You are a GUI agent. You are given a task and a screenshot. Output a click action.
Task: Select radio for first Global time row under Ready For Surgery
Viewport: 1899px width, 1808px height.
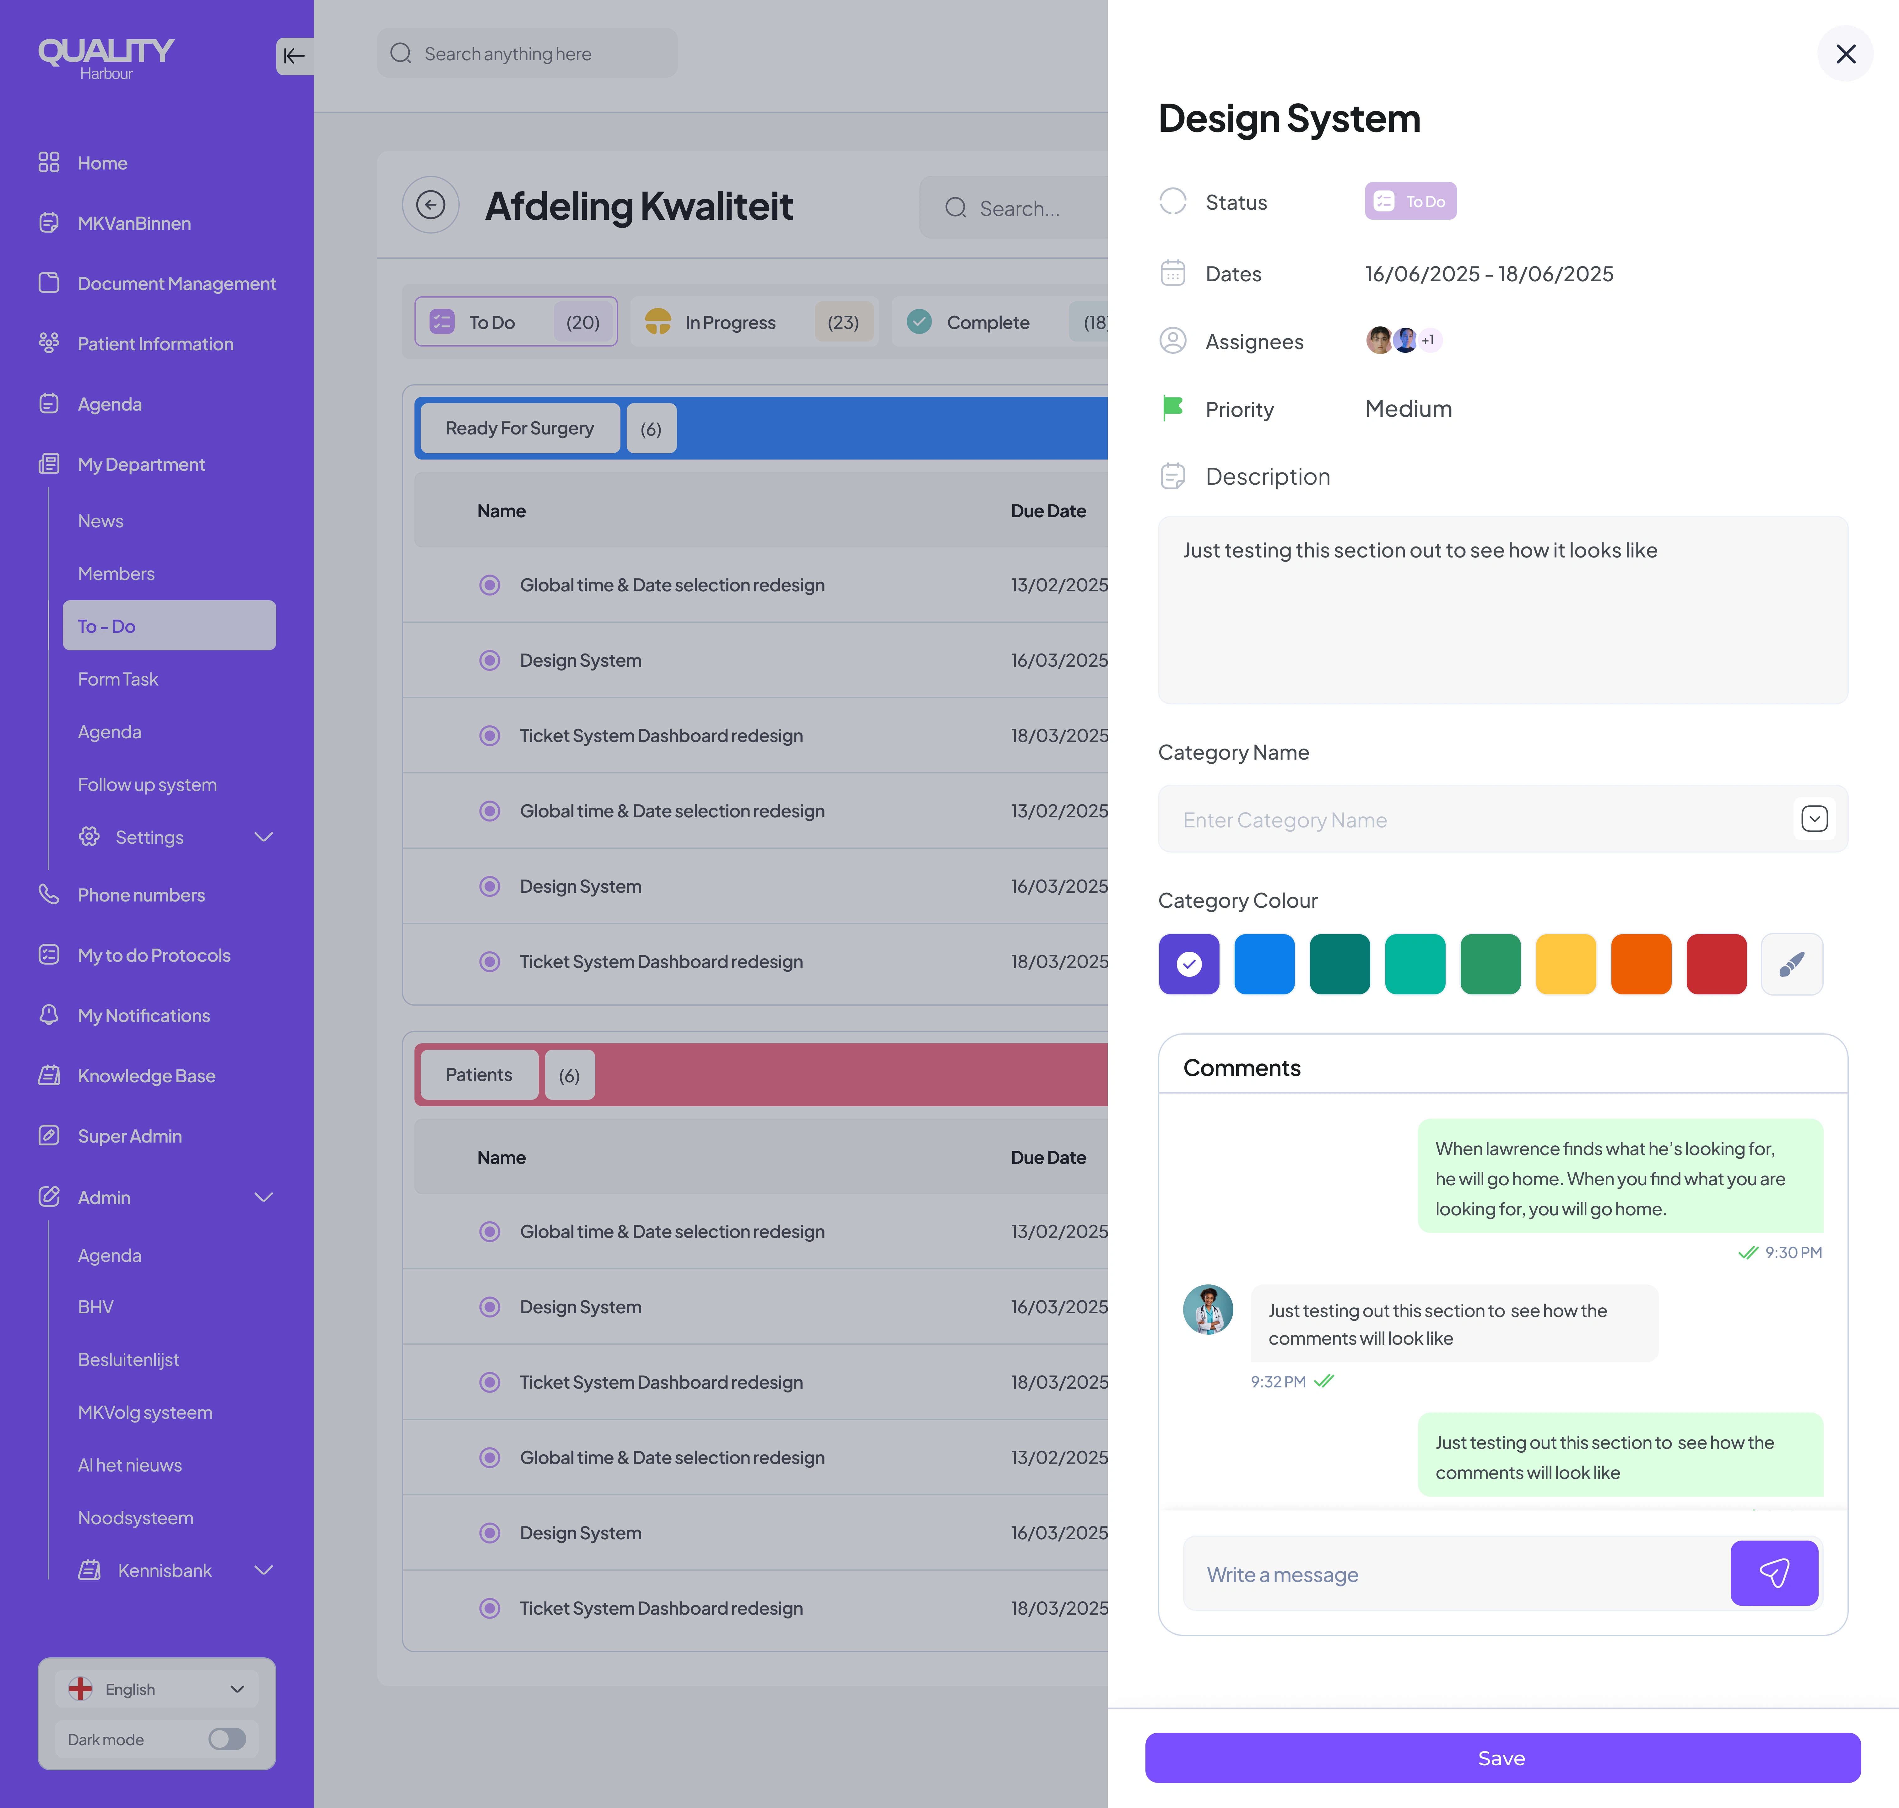(490, 585)
